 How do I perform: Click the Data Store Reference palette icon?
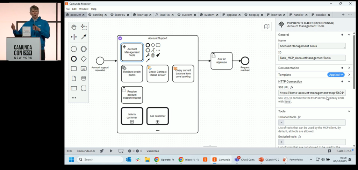pos(84,78)
